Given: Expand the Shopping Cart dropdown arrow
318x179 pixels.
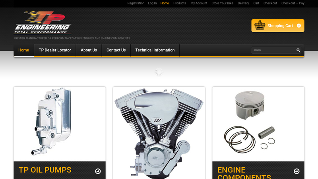Looking at the screenshot, I should pyautogui.click(x=299, y=26).
